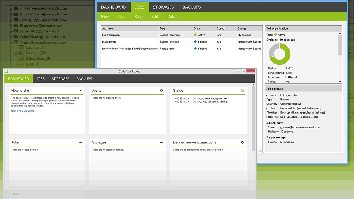The height and width of the screenshot is (199, 354).
Task: Open BACKUPS tab in front window
Action: (84, 79)
